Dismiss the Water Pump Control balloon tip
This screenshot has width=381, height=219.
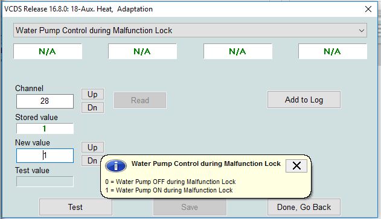(x=296, y=166)
